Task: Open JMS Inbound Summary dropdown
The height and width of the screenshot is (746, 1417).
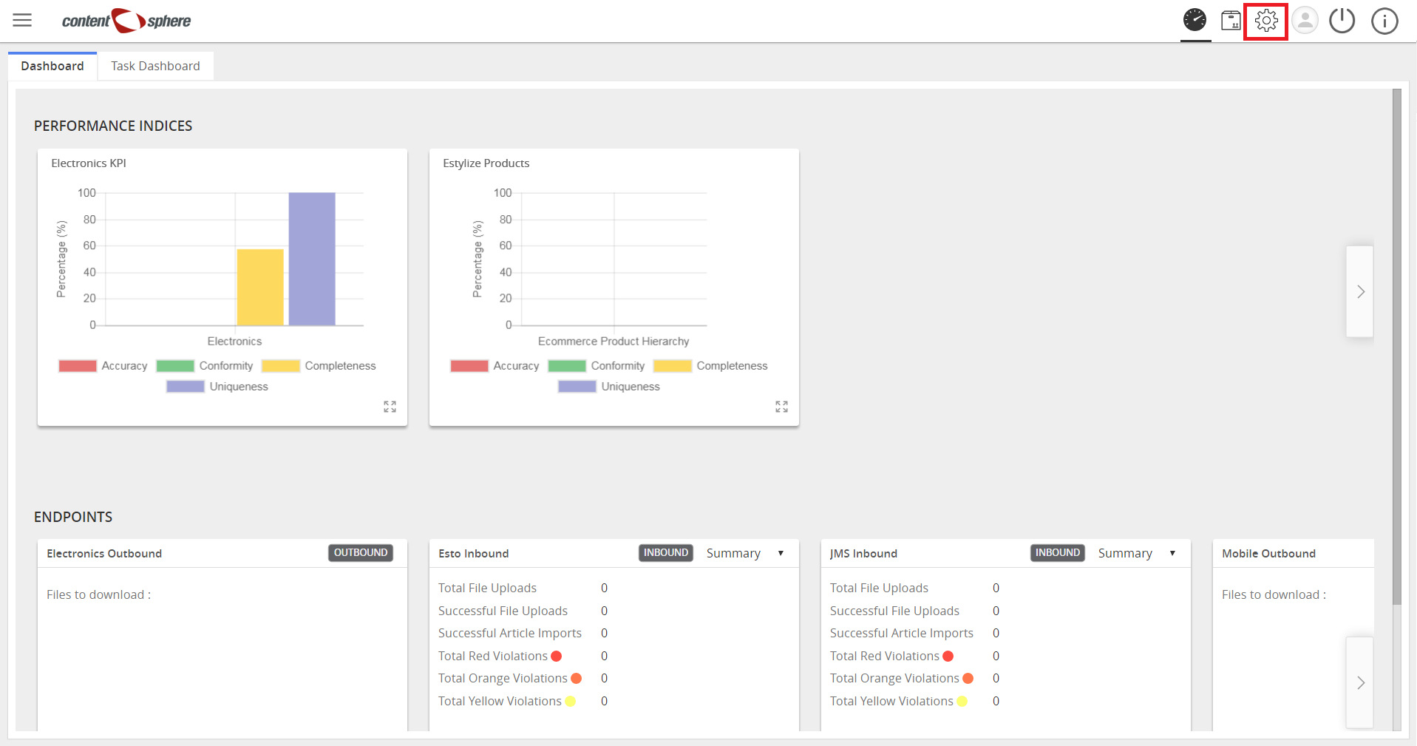Action: point(1137,553)
